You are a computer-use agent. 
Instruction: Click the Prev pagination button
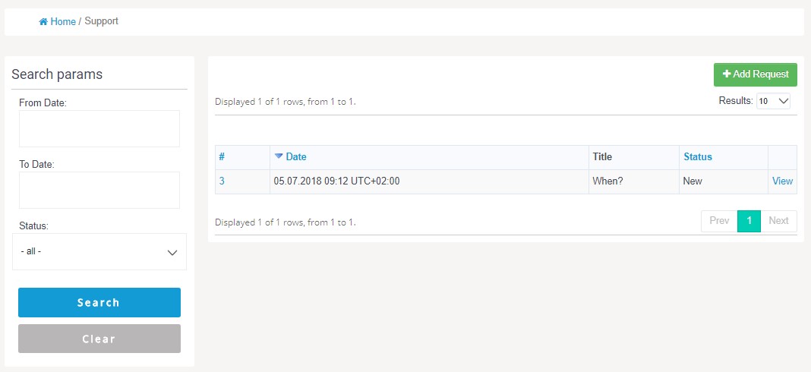[719, 221]
